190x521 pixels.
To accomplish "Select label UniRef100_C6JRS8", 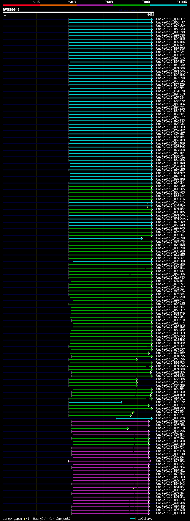I will pyautogui.click(x=170, y=297).
